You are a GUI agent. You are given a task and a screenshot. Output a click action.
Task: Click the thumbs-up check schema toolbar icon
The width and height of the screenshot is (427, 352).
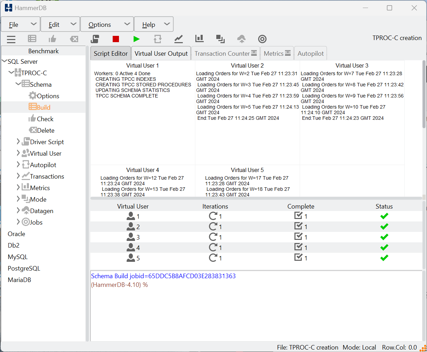coord(53,39)
